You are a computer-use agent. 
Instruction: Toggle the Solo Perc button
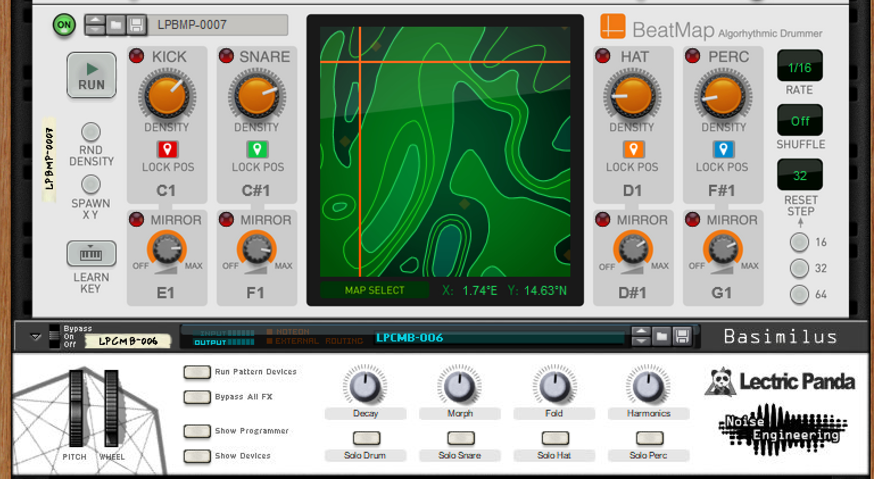point(649,438)
